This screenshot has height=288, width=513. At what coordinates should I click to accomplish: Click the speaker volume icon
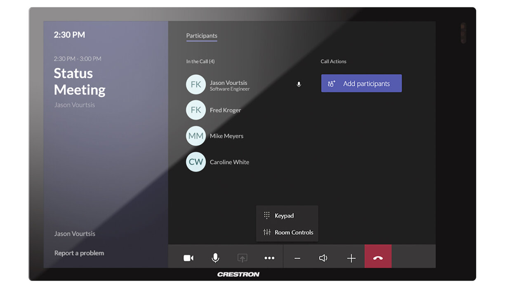point(323,258)
